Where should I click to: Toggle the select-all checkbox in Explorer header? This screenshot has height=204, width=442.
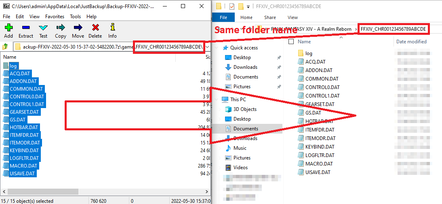coord(292,42)
